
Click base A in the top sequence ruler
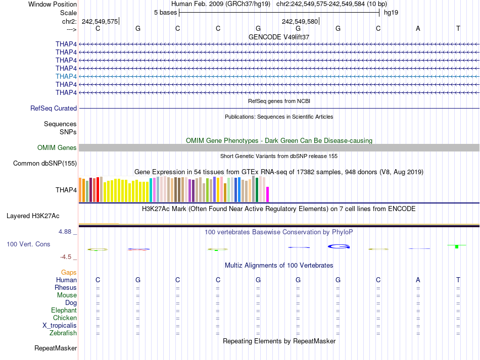pos(418,28)
